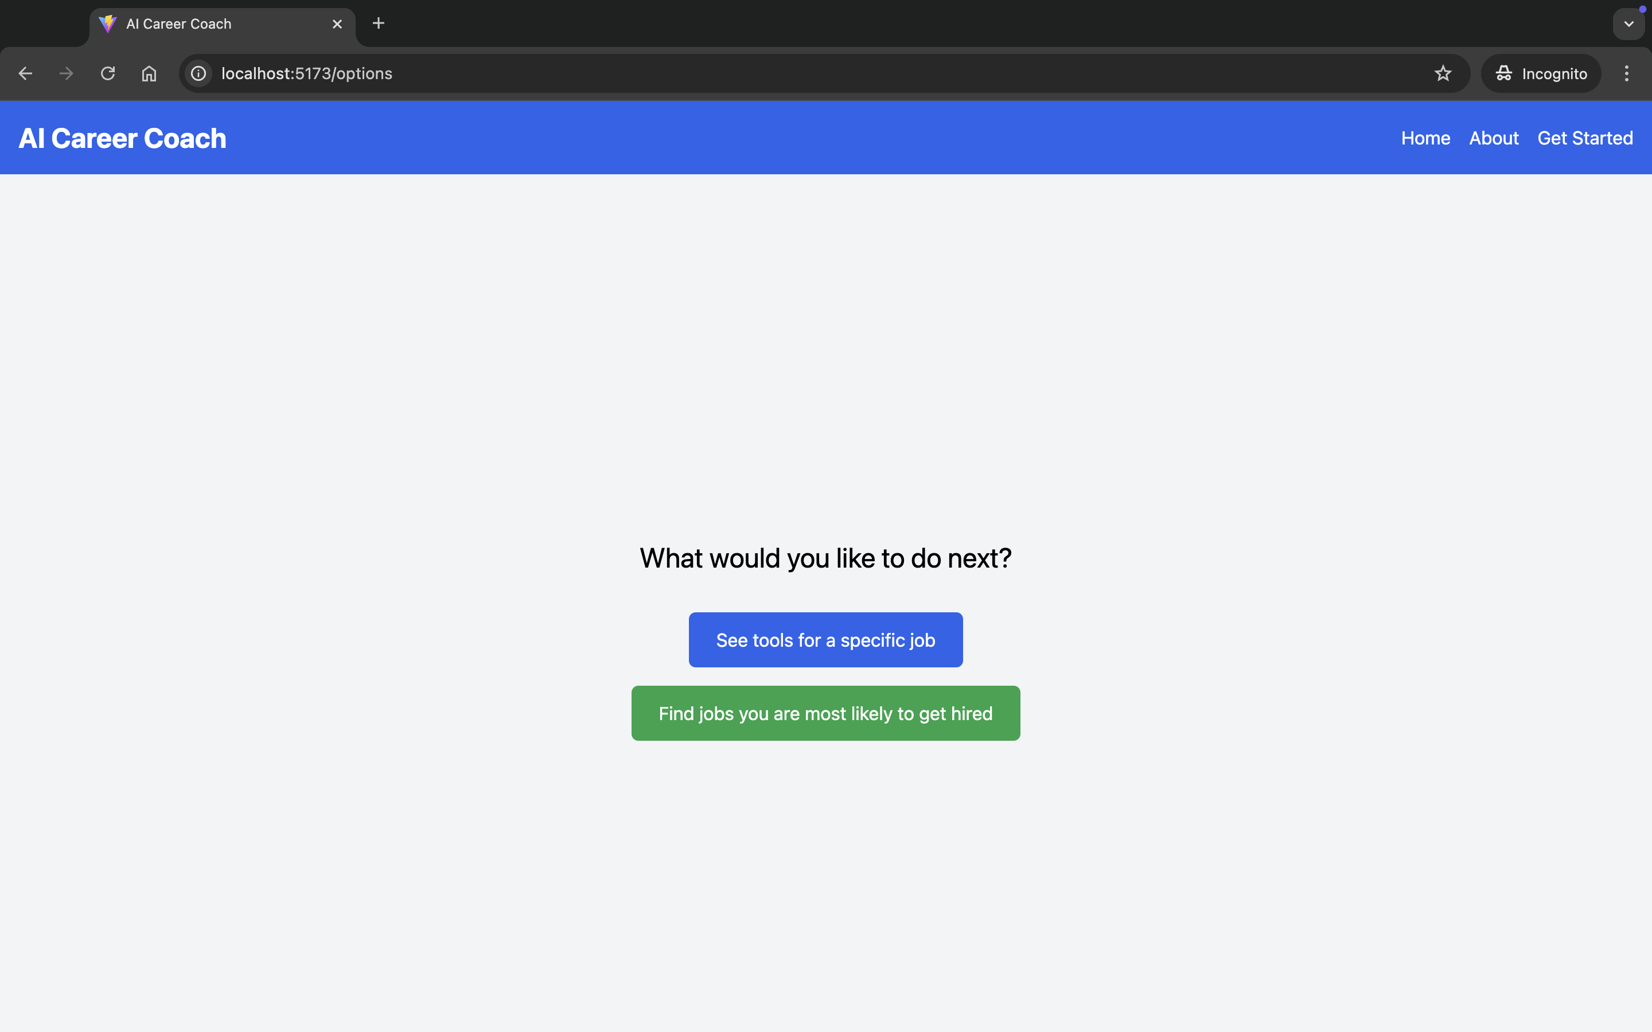Expand the tab search dropdown arrow
Viewport: 1652px width, 1032px height.
click(x=1628, y=24)
